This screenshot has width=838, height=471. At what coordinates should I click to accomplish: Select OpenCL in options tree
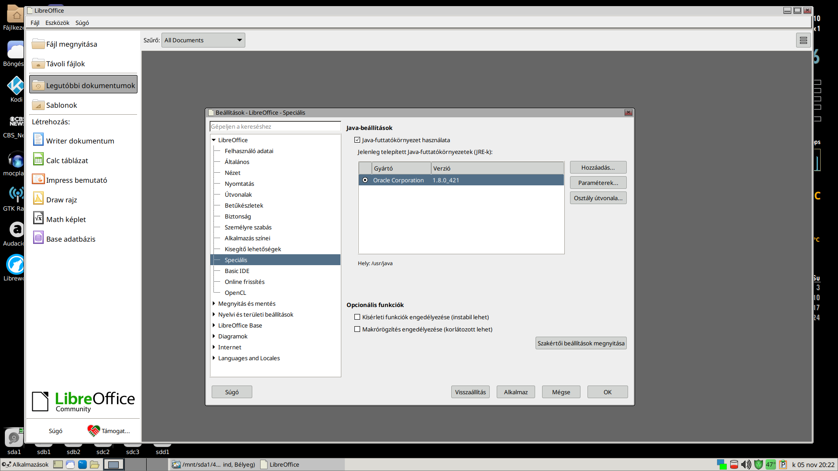click(235, 293)
